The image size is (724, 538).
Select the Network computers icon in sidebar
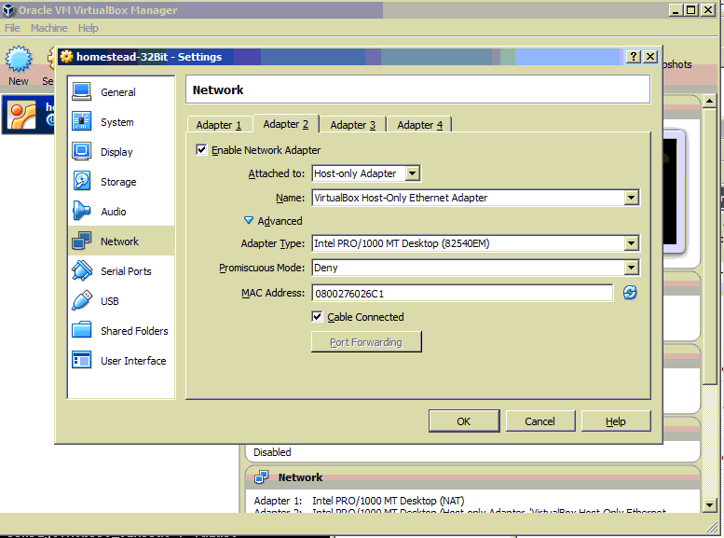[x=82, y=241]
